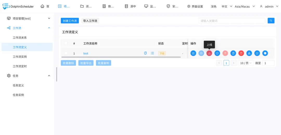Image resolution: width=281 pixels, height=135 pixels.
Task: Click the red 上线 (online) upload icon
Action: click(x=209, y=53)
